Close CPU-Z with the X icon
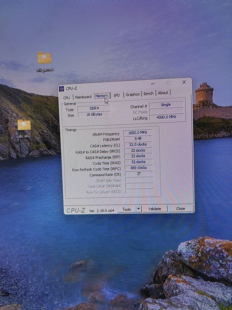Viewport: 232px width, 310px height. (x=184, y=82)
